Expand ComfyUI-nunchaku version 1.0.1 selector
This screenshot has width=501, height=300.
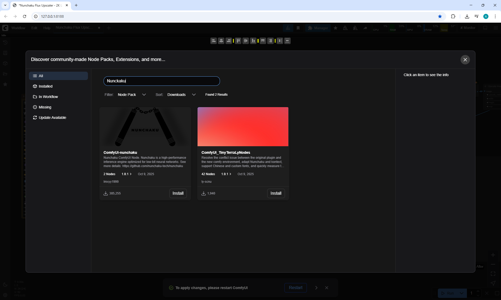point(127,174)
